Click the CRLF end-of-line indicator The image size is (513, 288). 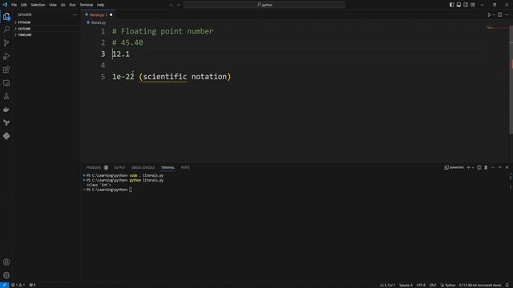(x=433, y=285)
